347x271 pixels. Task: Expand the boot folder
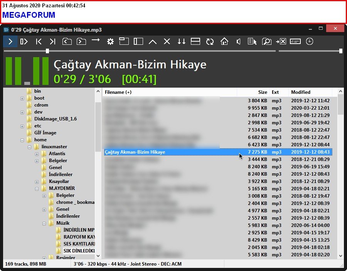[x=22, y=98]
